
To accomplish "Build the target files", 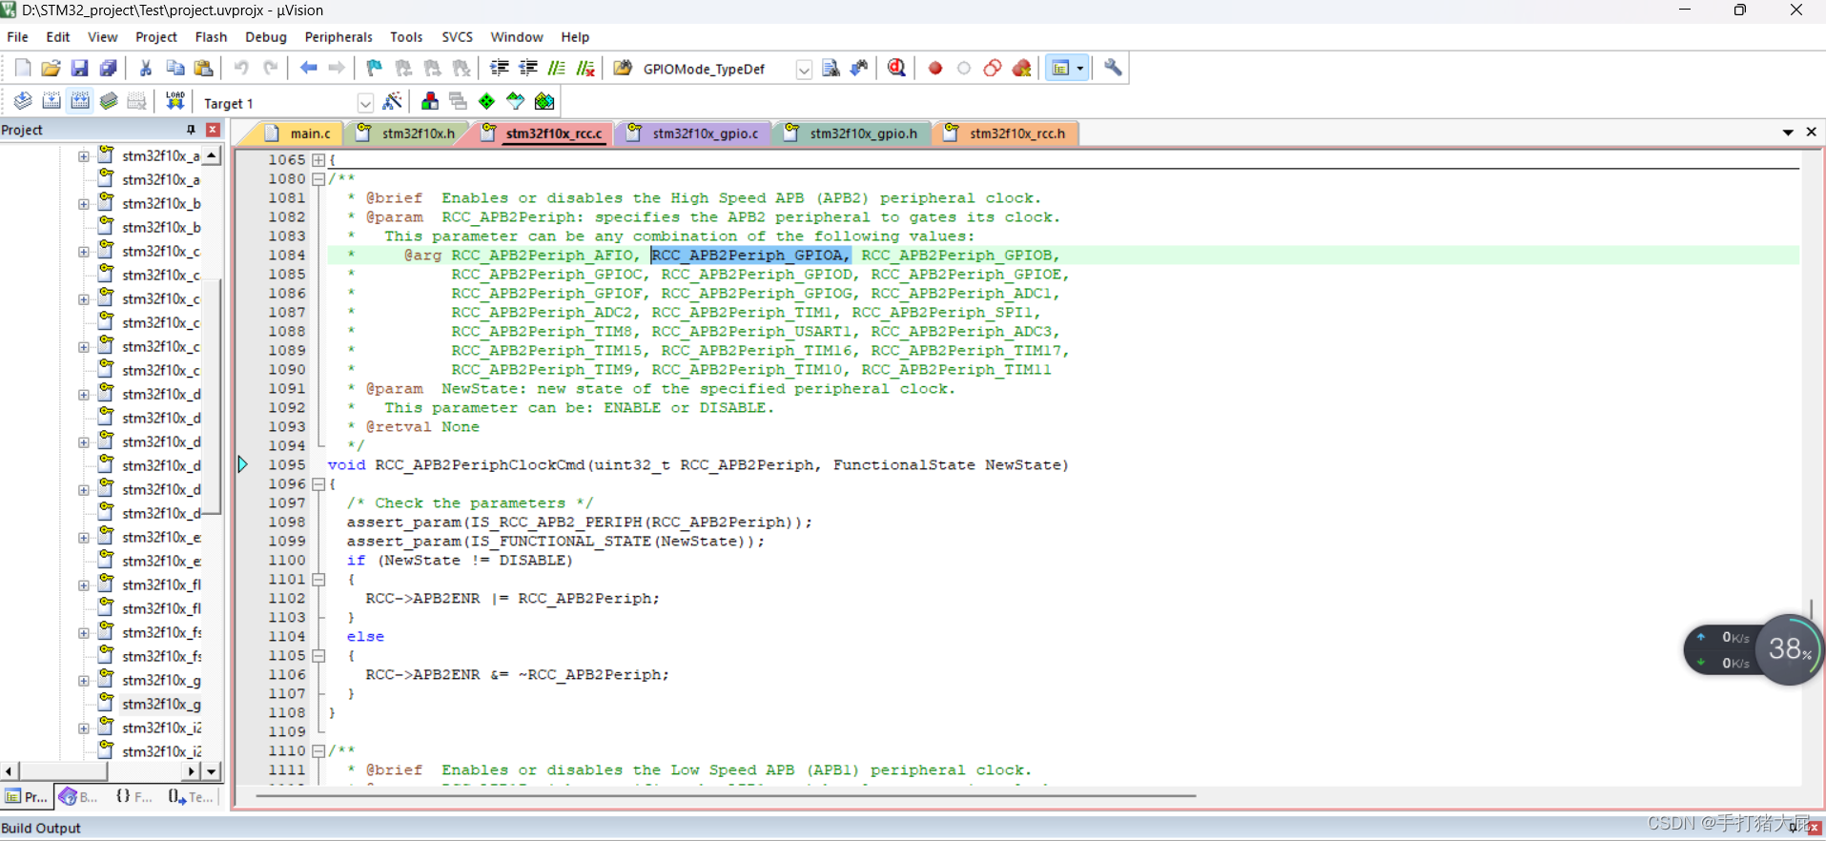I will (51, 101).
